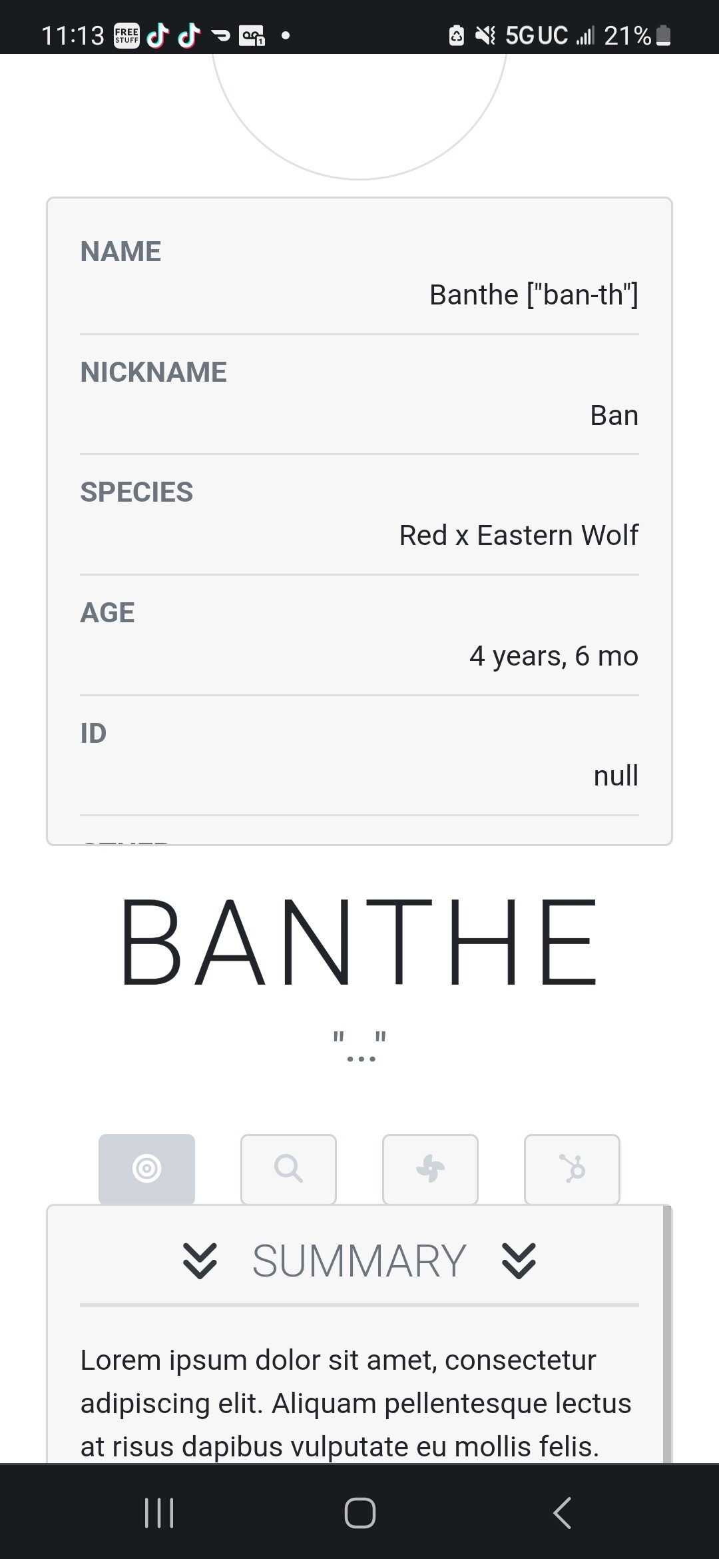Tap the voicemail notification icon
719x1559 pixels.
252,35
